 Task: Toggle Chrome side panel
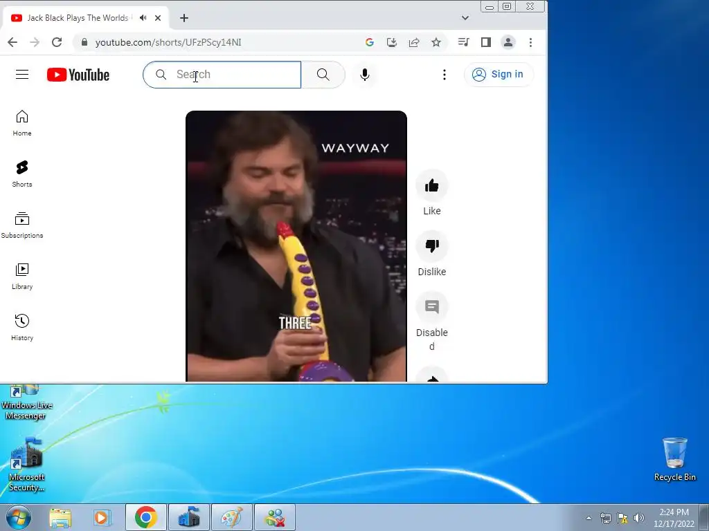click(486, 42)
